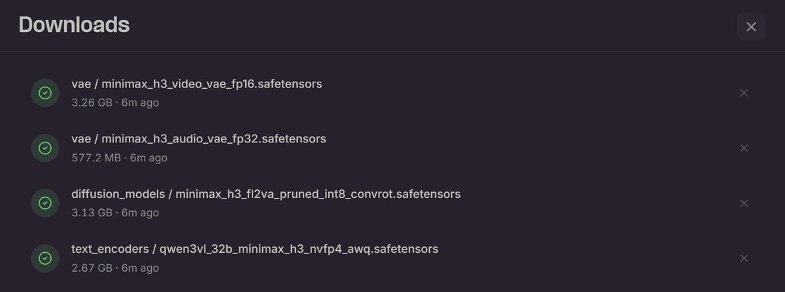Image resolution: width=785 pixels, height=292 pixels.
Task: Click the 3.13 GB size label
Action: pos(92,213)
